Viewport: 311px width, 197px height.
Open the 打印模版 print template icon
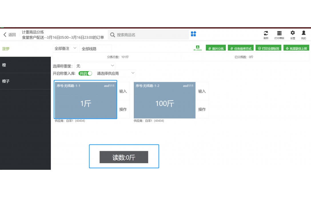tap(279, 33)
